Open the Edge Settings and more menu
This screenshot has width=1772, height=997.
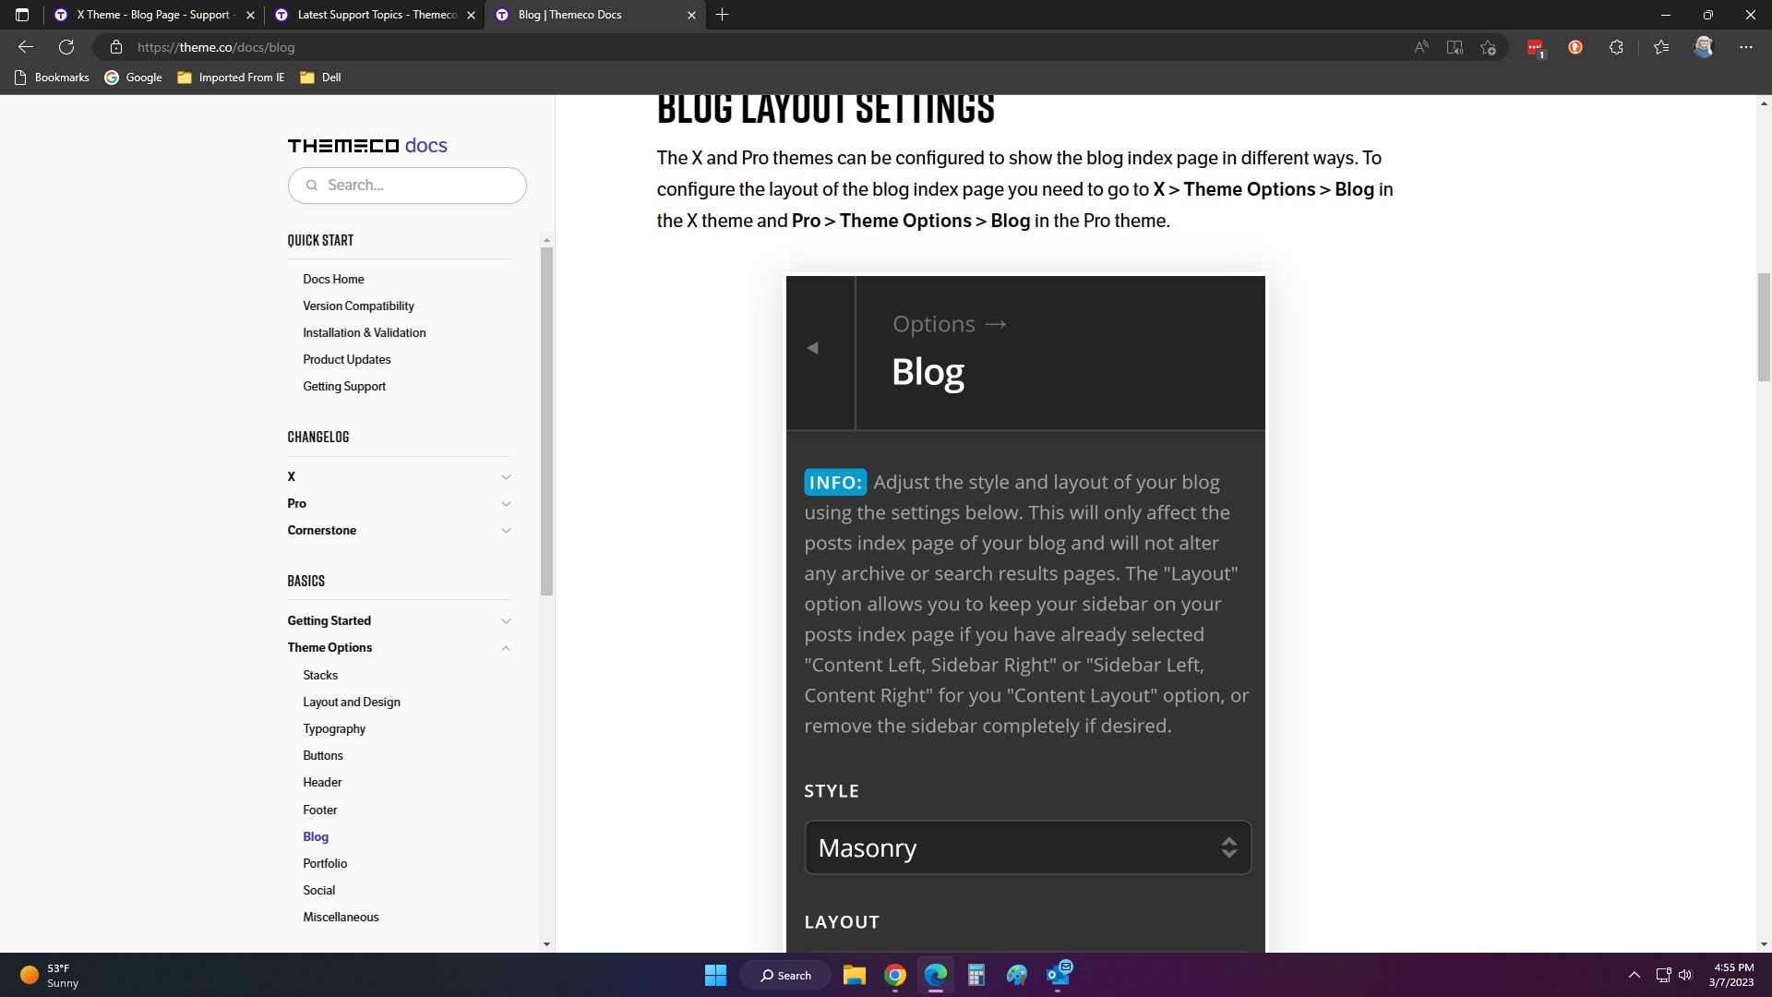point(1745,47)
